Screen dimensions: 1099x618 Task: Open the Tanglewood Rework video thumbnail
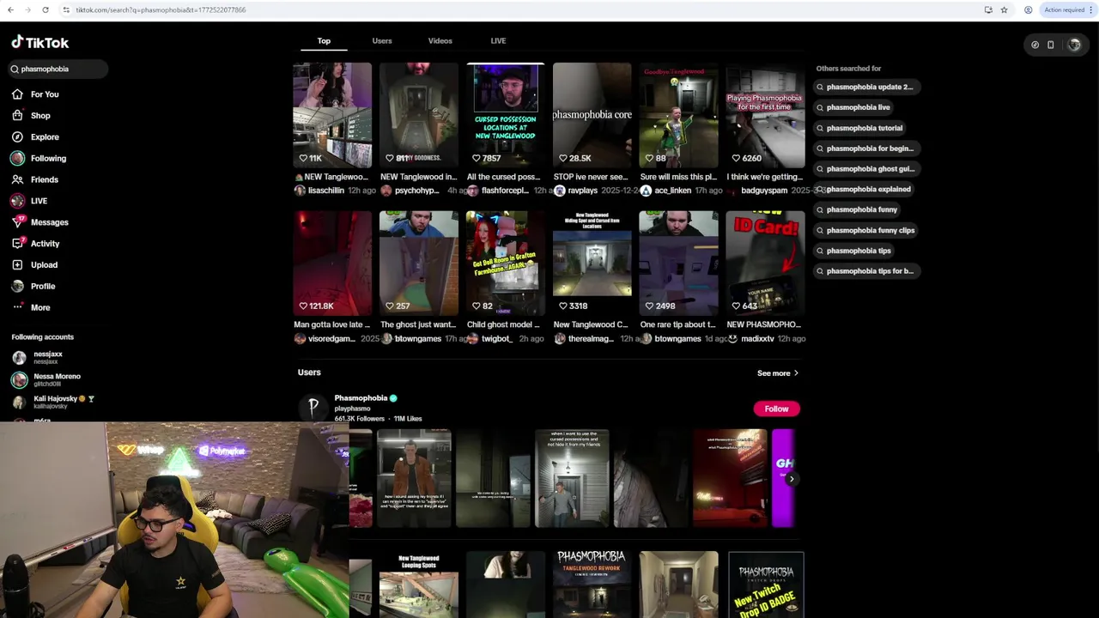[592, 585]
